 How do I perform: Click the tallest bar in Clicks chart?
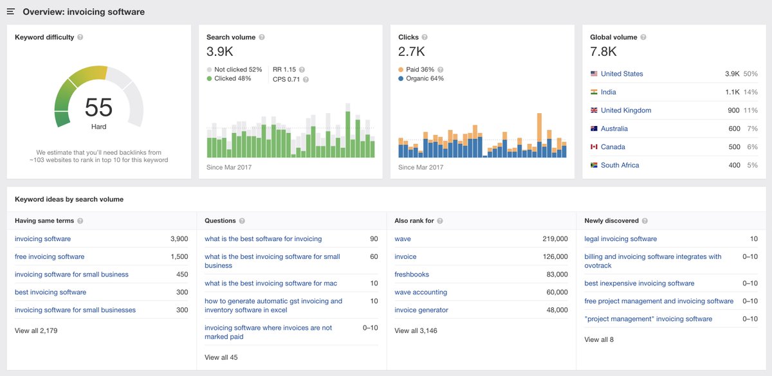539,135
